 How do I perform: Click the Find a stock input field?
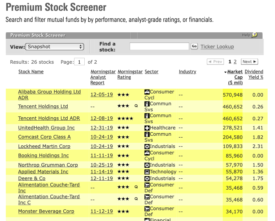click(159, 46)
